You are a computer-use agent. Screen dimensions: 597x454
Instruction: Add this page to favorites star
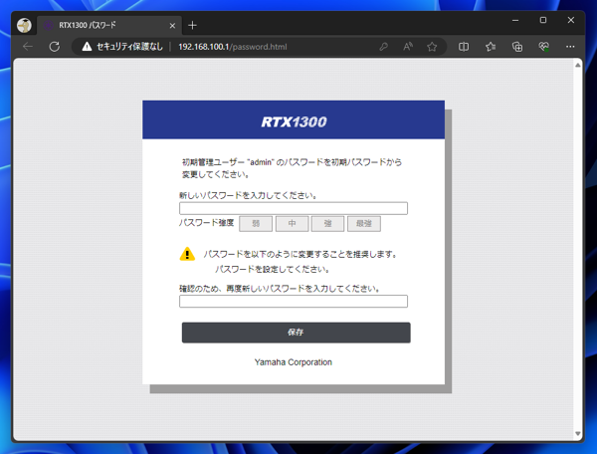click(432, 47)
